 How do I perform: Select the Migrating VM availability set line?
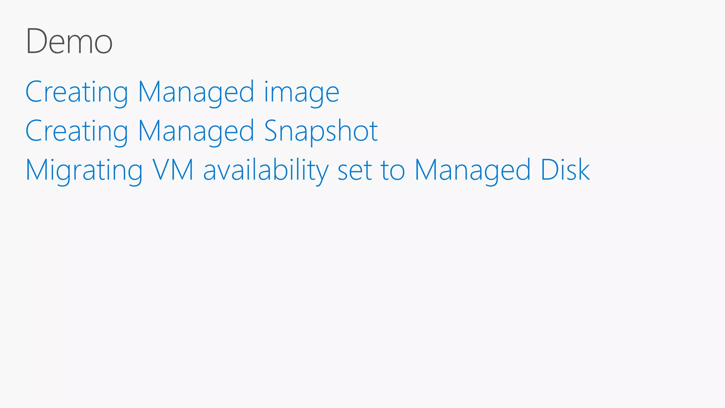(x=308, y=171)
